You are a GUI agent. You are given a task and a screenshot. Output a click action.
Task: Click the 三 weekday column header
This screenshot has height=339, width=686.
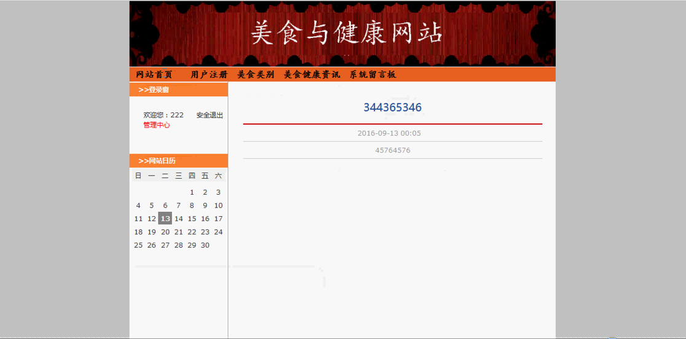[x=178, y=176]
